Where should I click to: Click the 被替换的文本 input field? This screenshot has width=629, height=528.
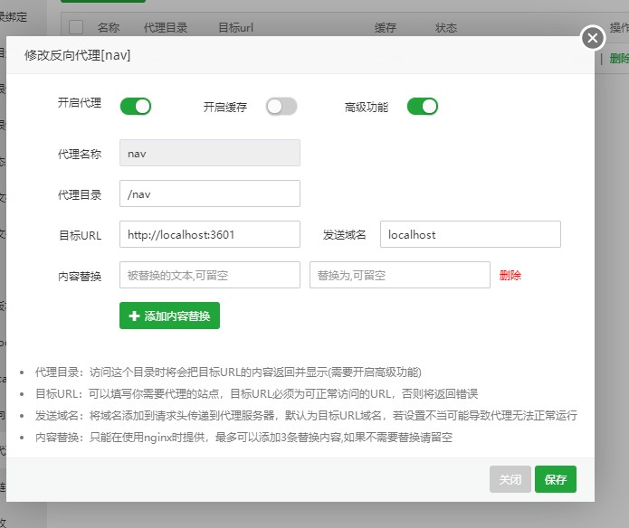210,275
